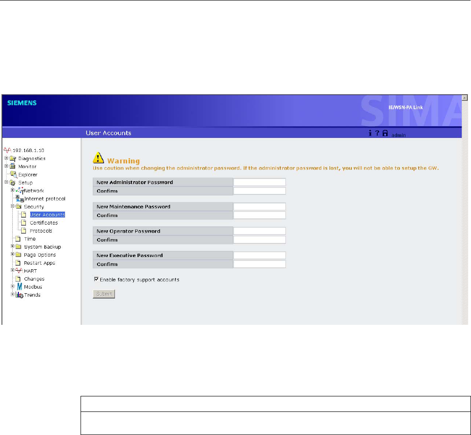Open the Protocols page
Image resolution: width=471 pixels, height=435 pixels.
41,231
